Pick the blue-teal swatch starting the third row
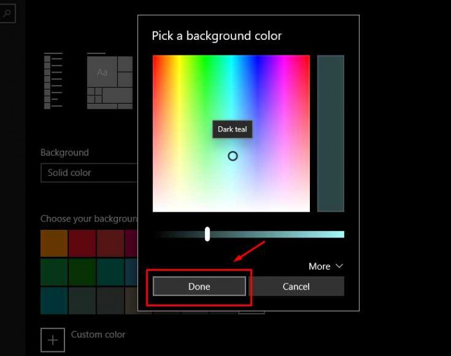 (53, 300)
